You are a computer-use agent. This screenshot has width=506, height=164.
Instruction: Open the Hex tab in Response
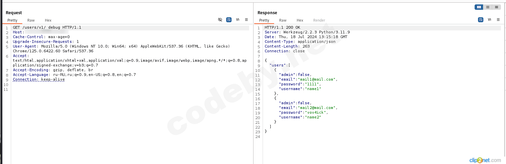pyautogui.click(x=300, y=20)
